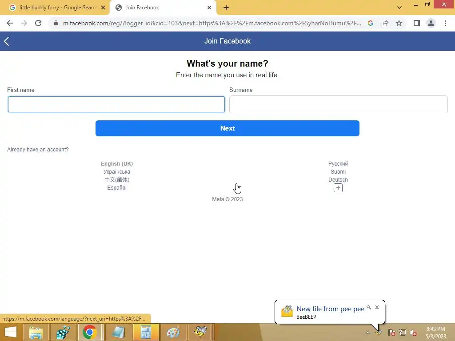Open the tab search dropdown chevron
This screenshot has width=455, height=341.
399,8
